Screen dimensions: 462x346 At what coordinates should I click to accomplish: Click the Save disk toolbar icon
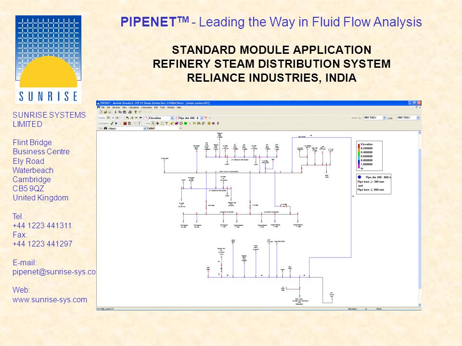110,112
